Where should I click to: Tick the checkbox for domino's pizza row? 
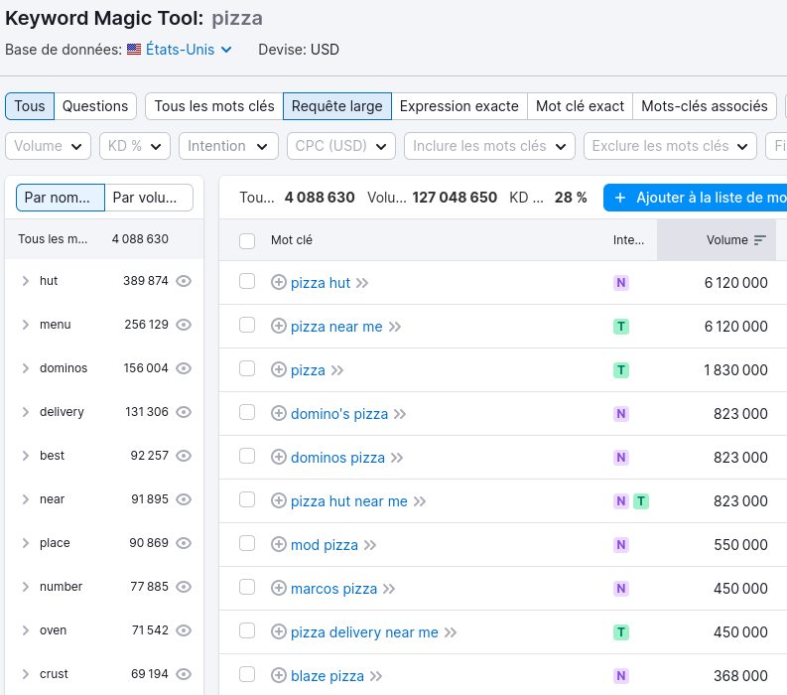(x=247, y=412)
